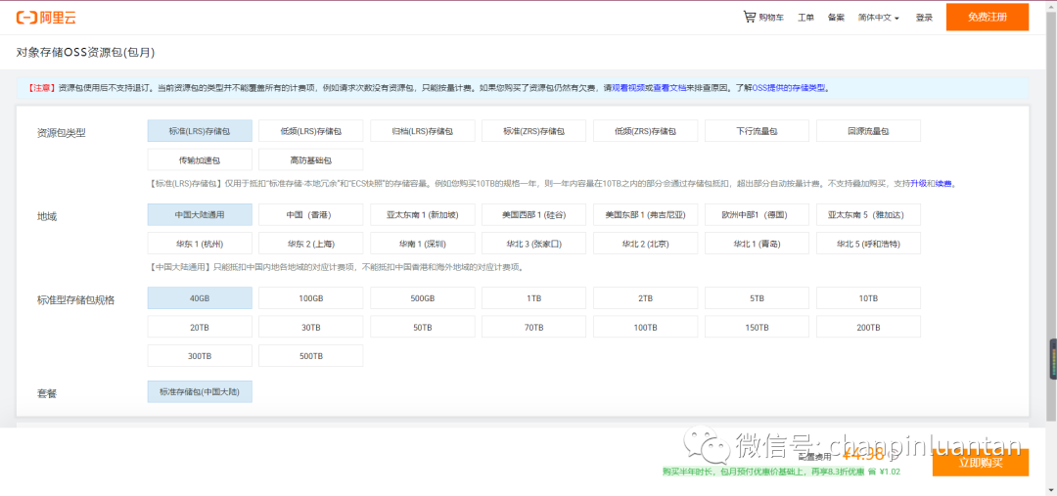The height and width of the screenshot is (496, 1057).
Task: Pick the 500GB storage package size
Action: click(423, 297)
